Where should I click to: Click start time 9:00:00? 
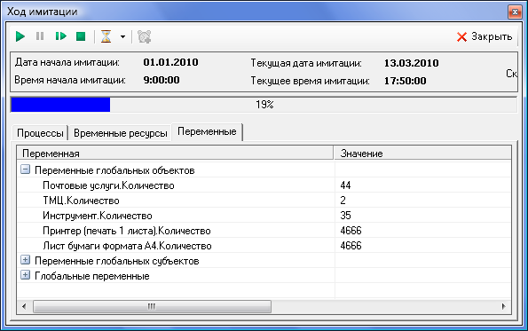coord(162,80)
